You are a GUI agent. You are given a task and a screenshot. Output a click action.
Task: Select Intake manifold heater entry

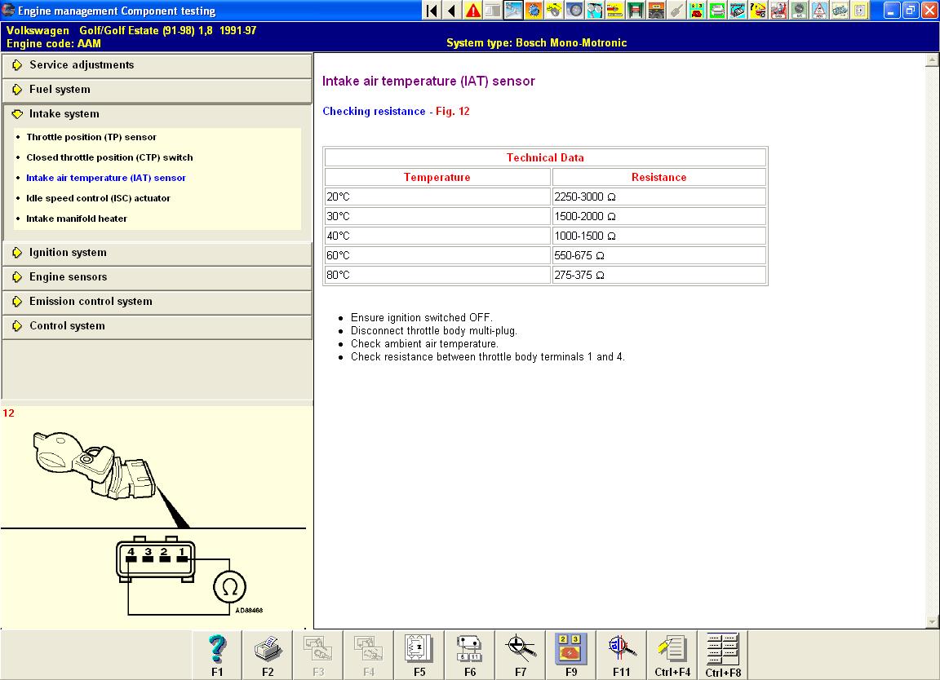77,219
